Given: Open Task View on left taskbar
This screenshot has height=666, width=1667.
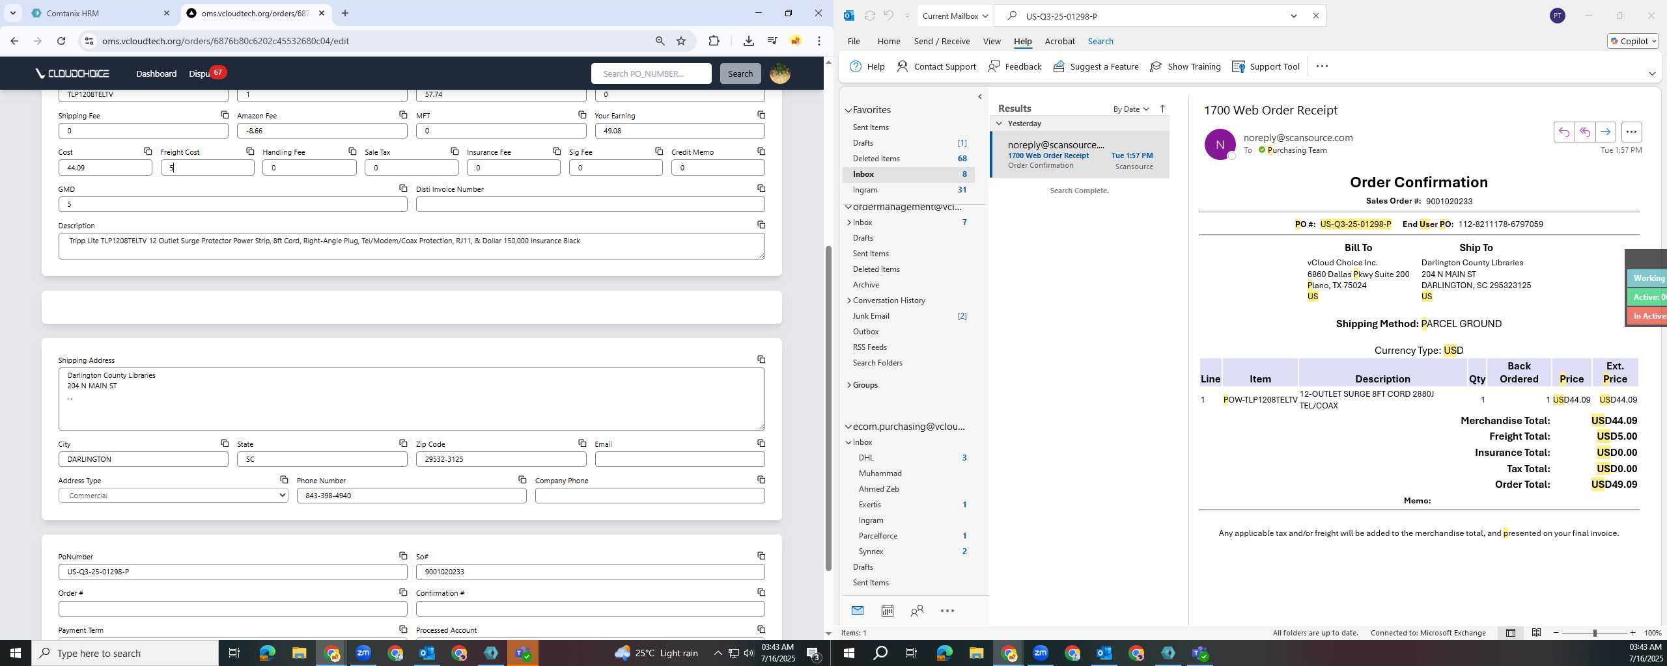Looking at the screenshot, I should pyautogui.click(x=234, y=653).
